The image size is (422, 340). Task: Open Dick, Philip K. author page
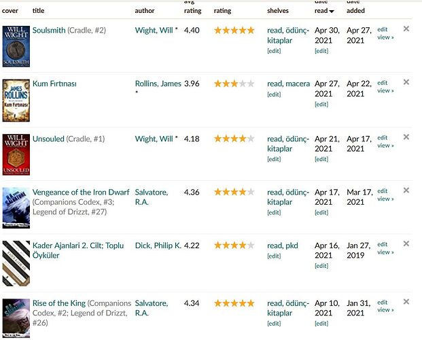point(158,245)
